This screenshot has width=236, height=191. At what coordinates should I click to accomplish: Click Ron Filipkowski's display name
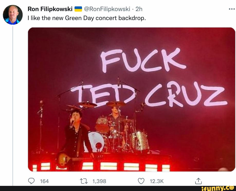pyautogui.click(x=50, y=9)
